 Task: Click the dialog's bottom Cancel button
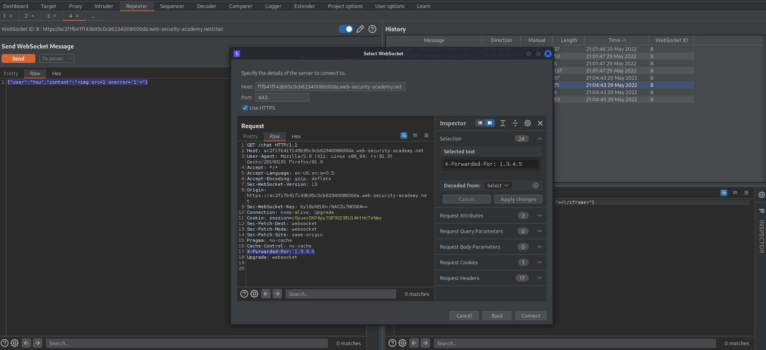(464, 316)
